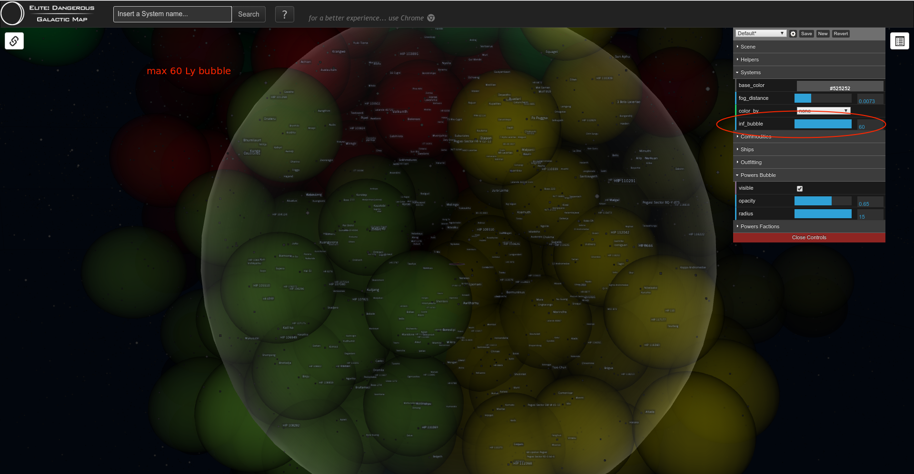The width and height of the screenshot is (914, 474).
Task: Open the list panel icon button
Action: [x=900, y=41]
